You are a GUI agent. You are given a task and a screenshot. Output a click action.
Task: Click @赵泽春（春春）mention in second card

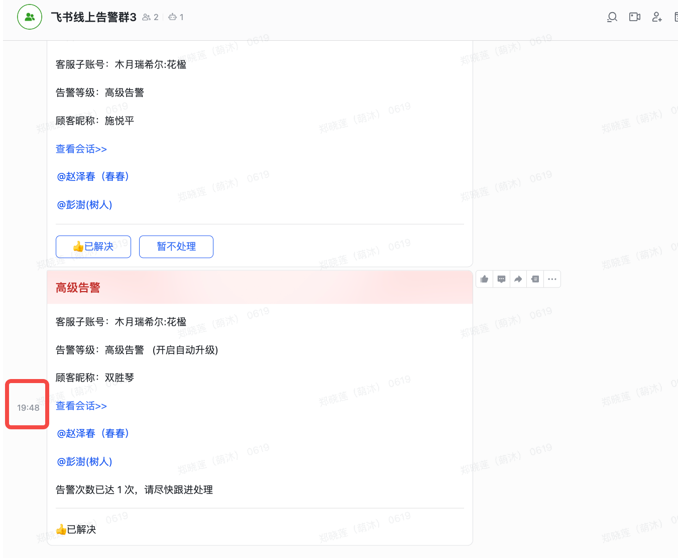93,433
